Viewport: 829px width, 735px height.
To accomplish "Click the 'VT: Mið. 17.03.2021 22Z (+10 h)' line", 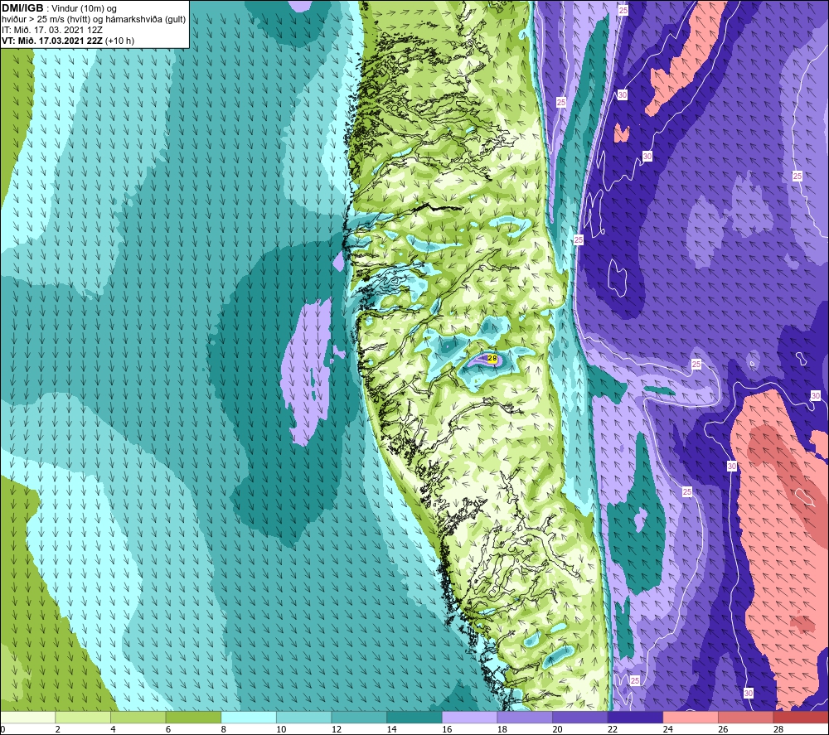I will tap(68, 41).
